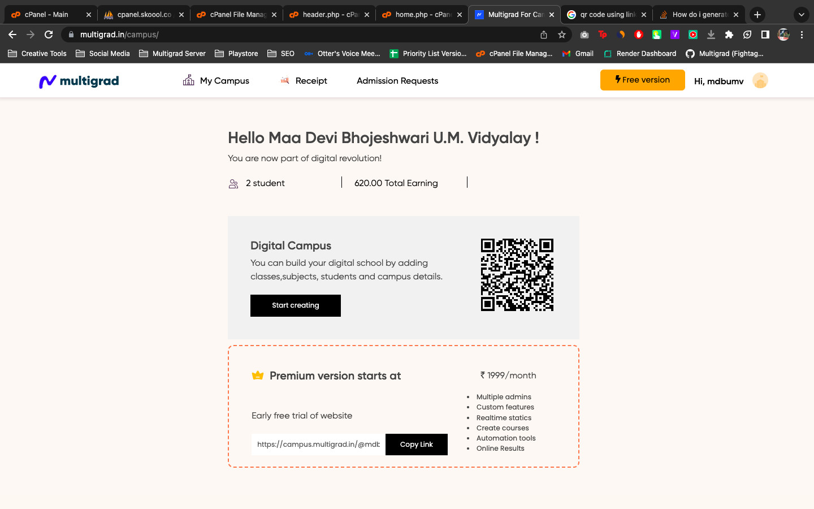This screenshot has height=509, width=814.
Task: Open Gmail bookmark
Action: 578,54
